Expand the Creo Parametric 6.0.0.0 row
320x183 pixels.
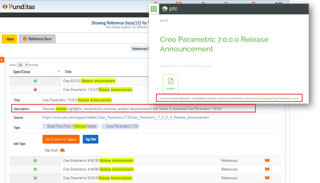(35, 178)
